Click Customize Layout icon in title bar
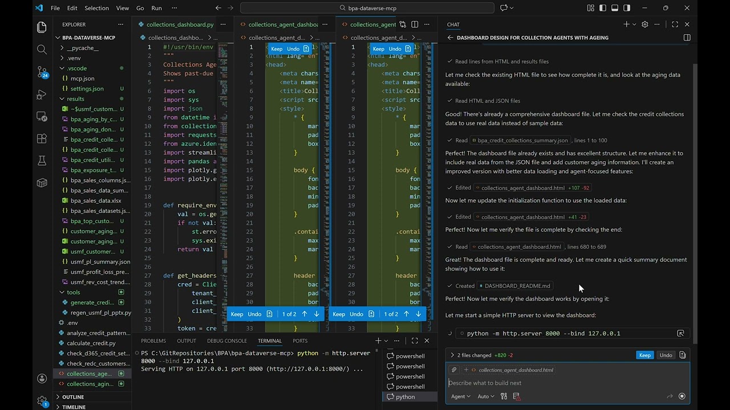Viewport: 730px width, 410px height. click(590, 8)
